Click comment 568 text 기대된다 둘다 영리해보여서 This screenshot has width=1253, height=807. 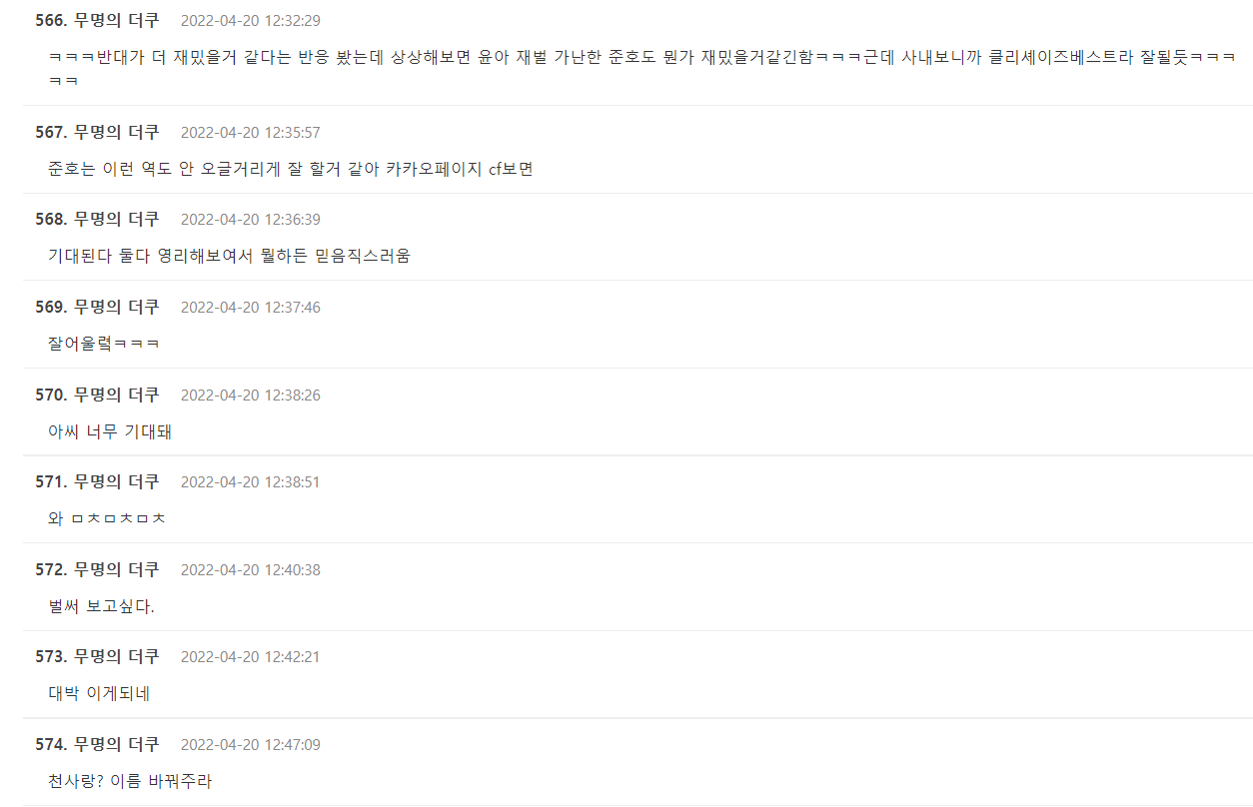229,256
